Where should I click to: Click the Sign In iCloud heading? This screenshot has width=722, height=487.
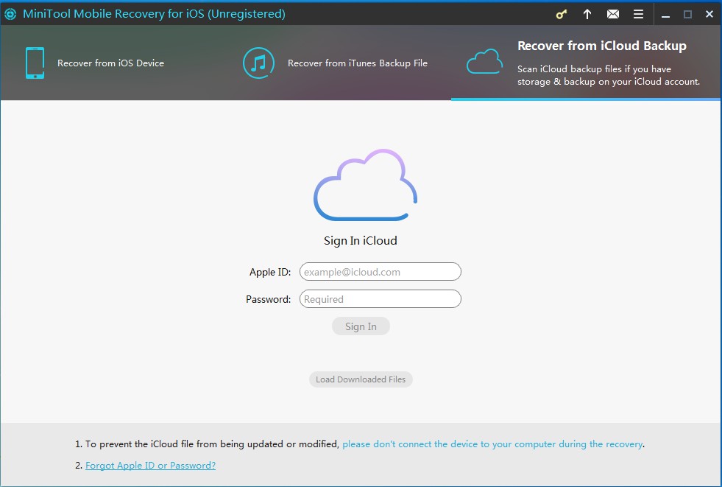tap(361, 240)
